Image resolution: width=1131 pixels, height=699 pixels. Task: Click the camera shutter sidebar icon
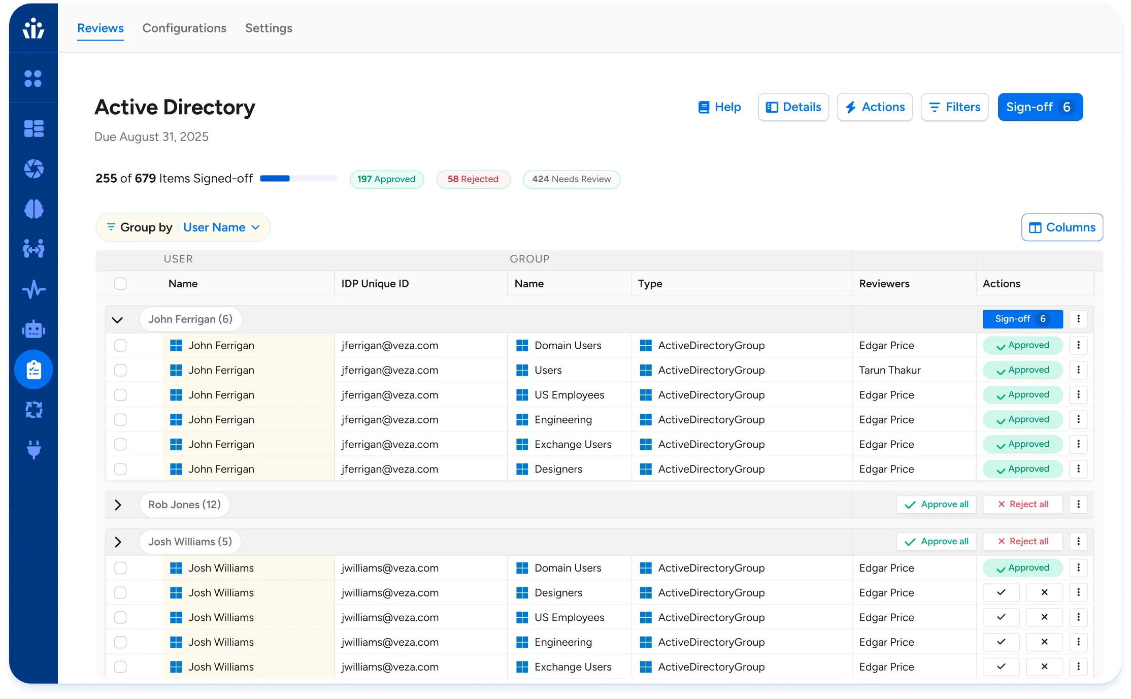point(34,169)
